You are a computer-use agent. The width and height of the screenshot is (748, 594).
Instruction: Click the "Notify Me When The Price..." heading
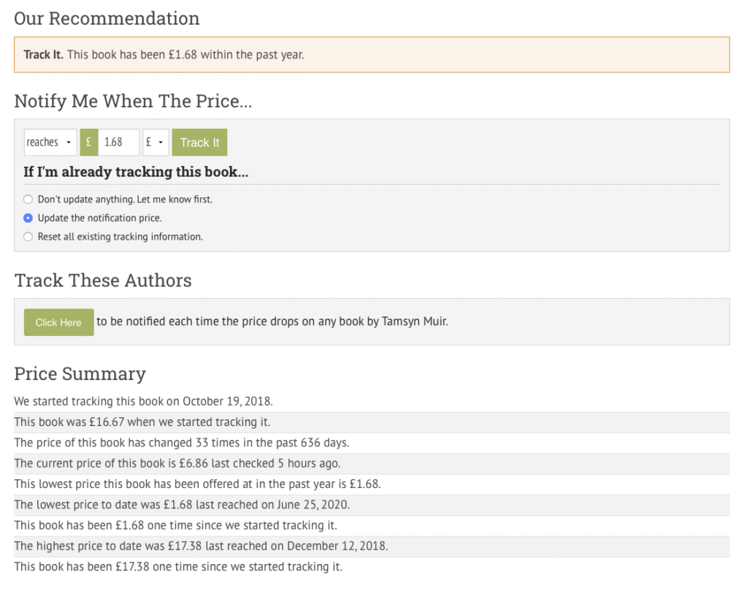click(x=133, y=102)
